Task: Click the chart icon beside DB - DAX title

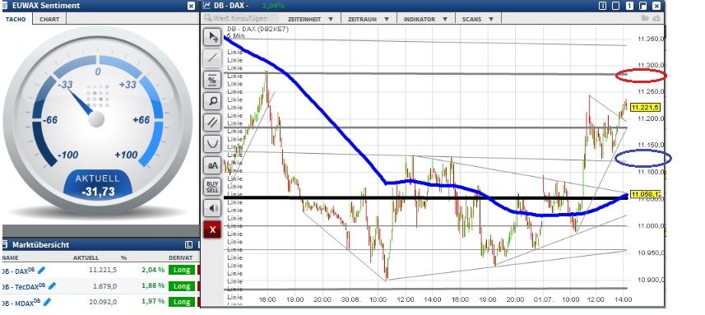Action: pos(206,6)
